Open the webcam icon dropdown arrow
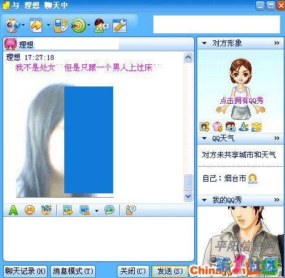Image resolution: width=285 pixels, height=278 pixels. point(23,25)
